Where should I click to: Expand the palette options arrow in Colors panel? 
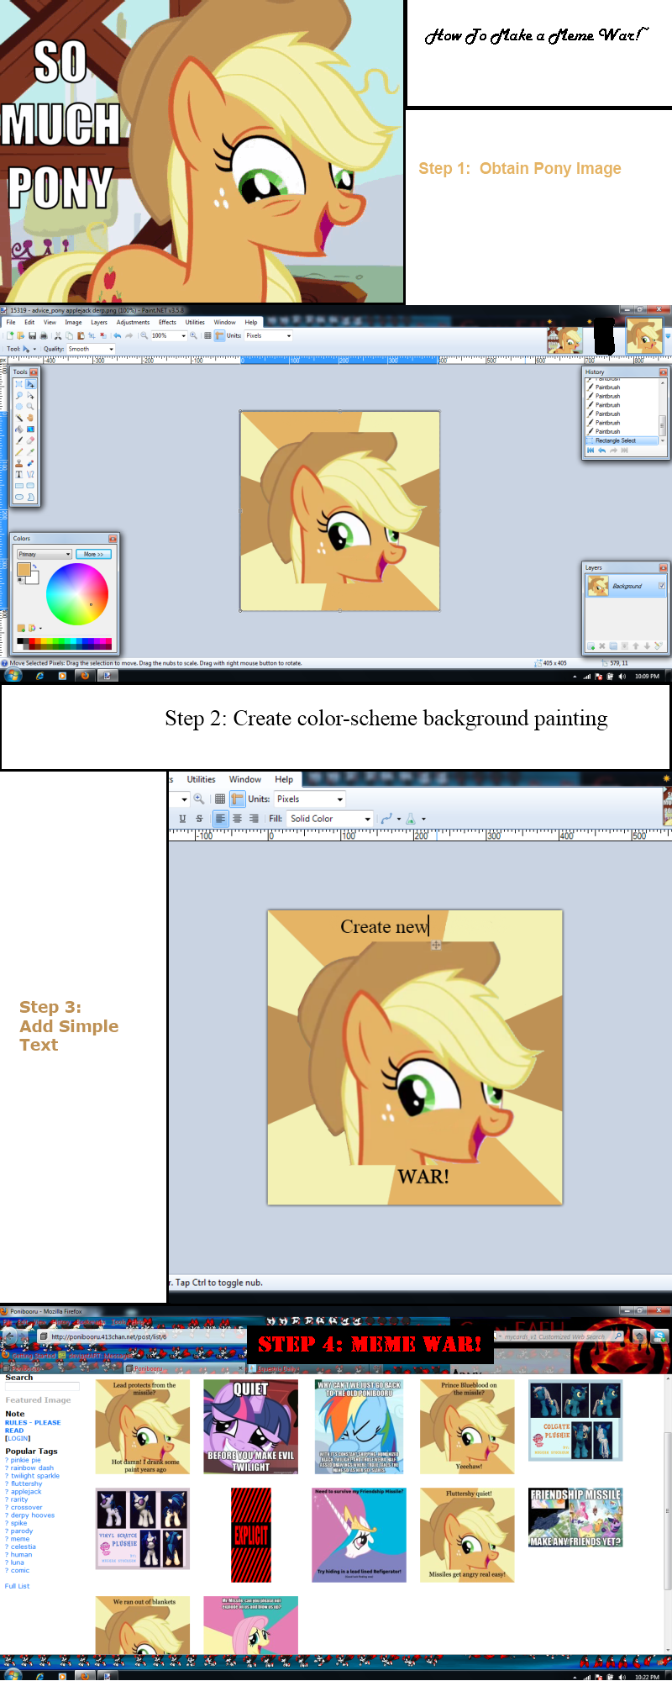[40, 628]
